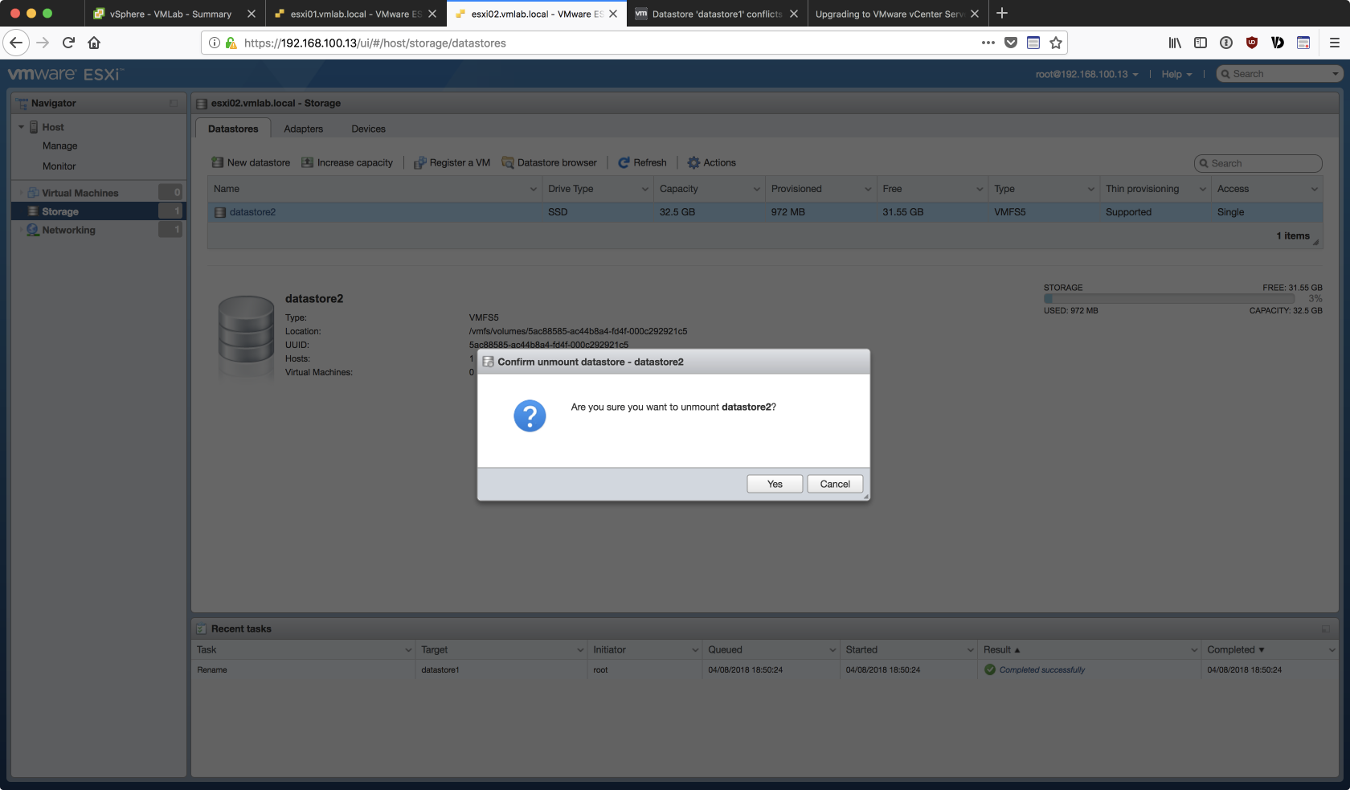This screenshot has width=1350, height=790.
Task: Minimize the Navigator panel
Action: pyautogui.click(x=174, y=104)
